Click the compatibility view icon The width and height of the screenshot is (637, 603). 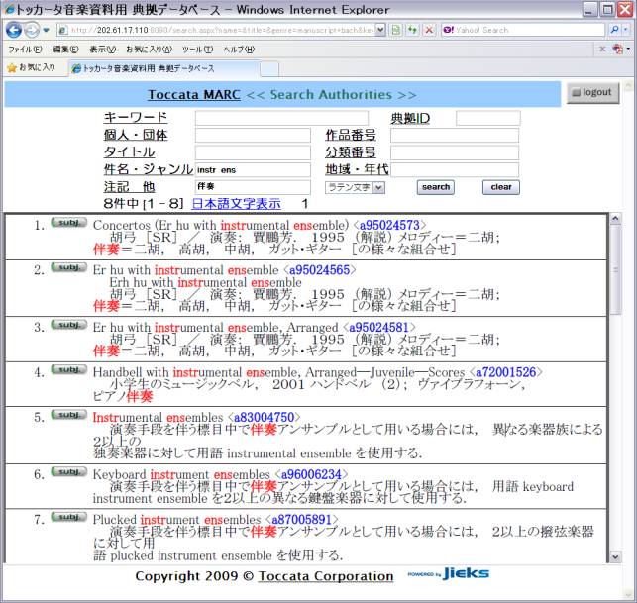[395, 30]
